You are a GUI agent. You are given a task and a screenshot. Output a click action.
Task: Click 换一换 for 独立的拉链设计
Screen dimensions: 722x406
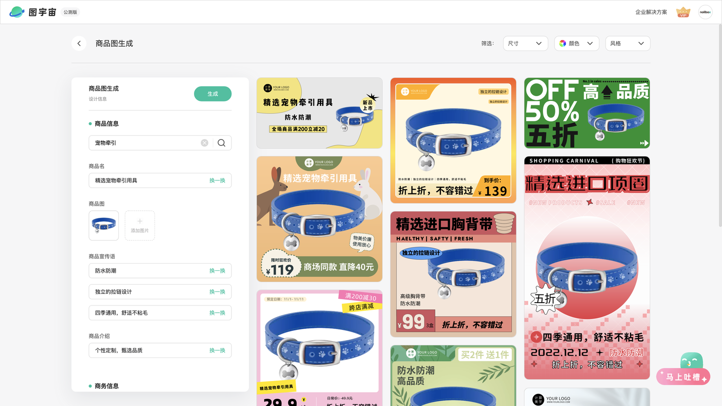tap(217, 292)
